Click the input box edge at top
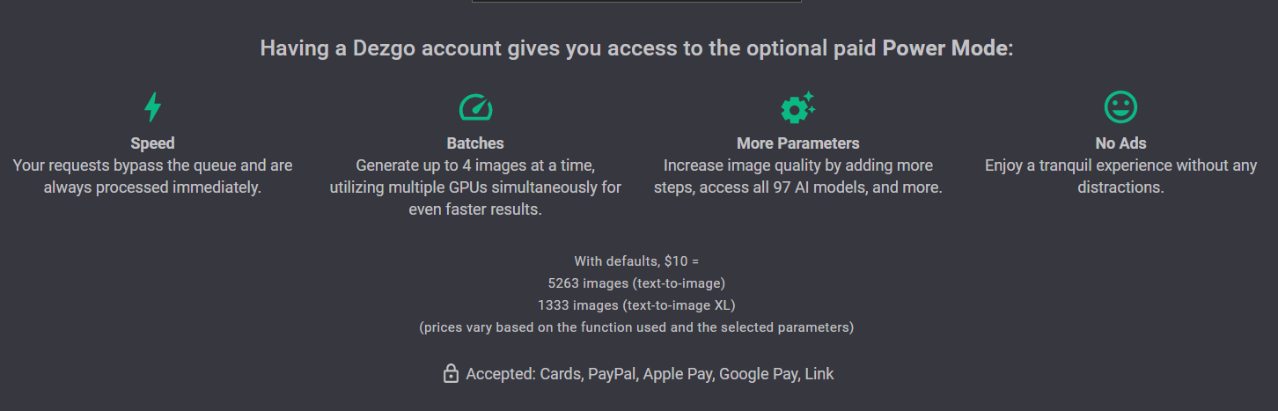The height and width of the screenshot is (411, 1278). [636, 2]
